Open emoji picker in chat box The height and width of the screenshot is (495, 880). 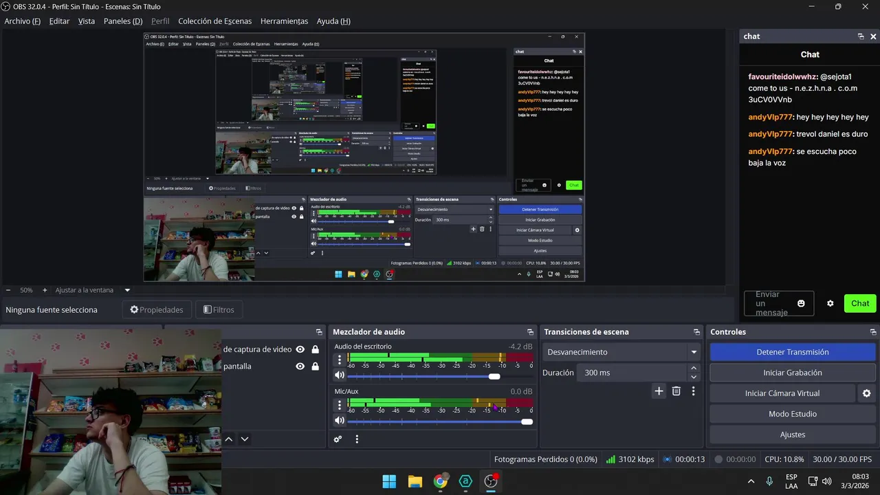[801, 303]
